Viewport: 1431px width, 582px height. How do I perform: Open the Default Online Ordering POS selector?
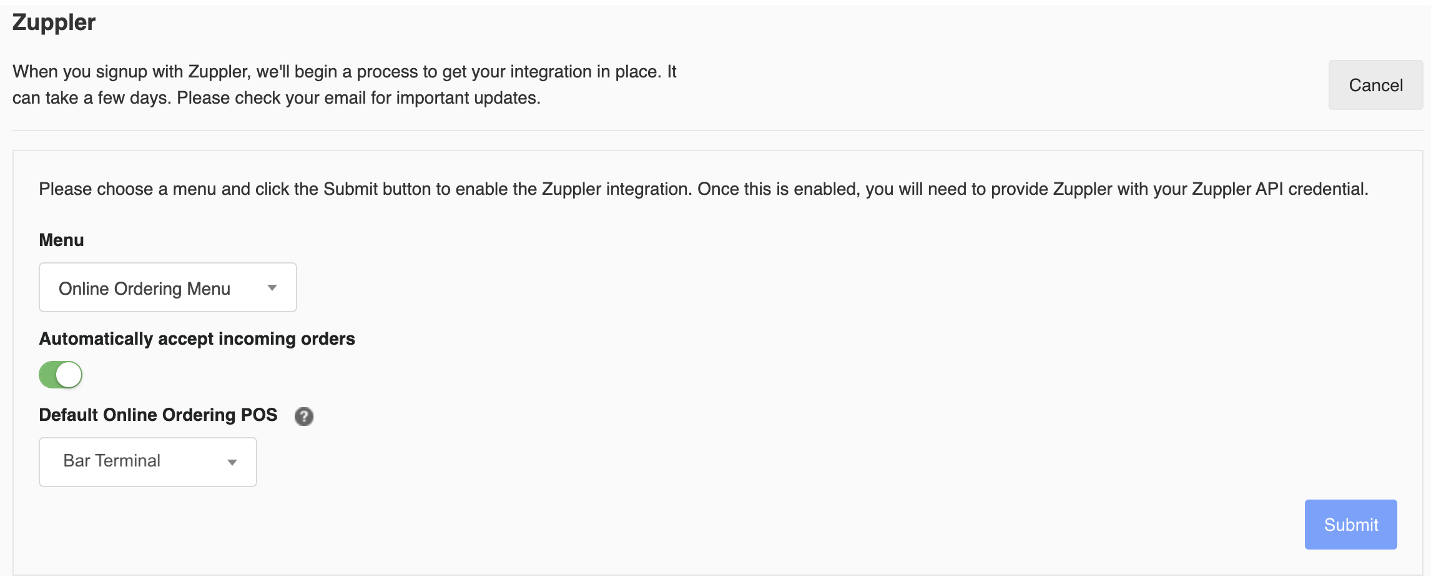coord(147,462)
